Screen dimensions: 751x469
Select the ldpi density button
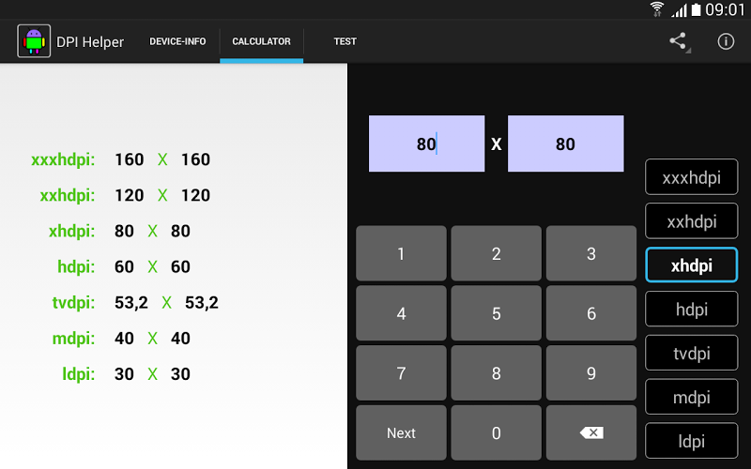click(x=691, y=441)
